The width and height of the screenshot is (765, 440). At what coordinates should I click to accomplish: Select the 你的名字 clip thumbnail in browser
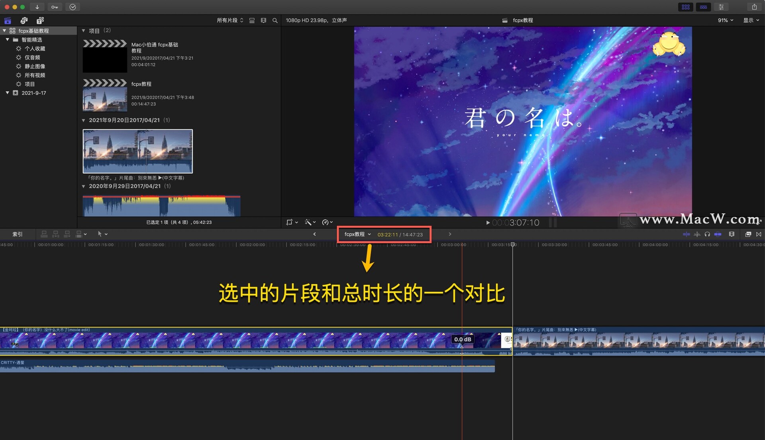(x=137, y=151)
